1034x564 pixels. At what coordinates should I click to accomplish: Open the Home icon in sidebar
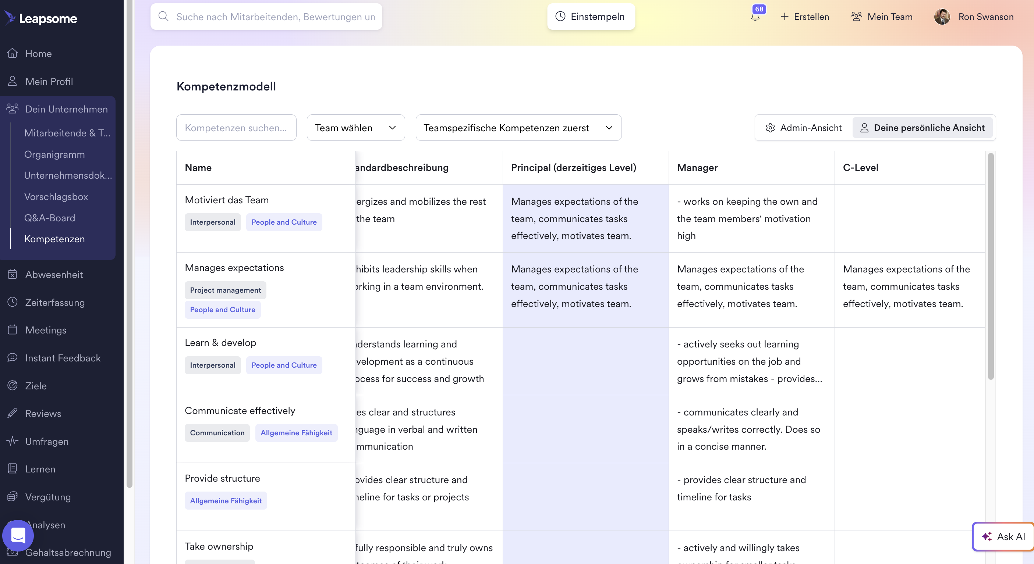point(13,53)
